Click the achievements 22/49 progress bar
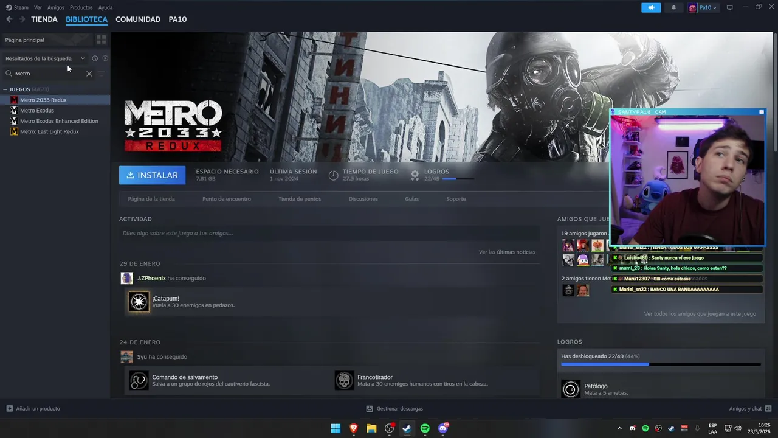Image resolution: width=778 pixels, height=438 pixels. pos(661,364)
